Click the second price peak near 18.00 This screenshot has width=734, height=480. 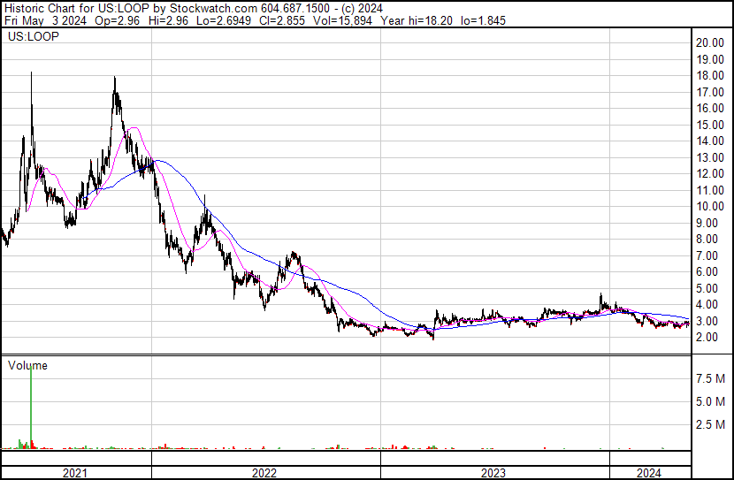[115, 78]
